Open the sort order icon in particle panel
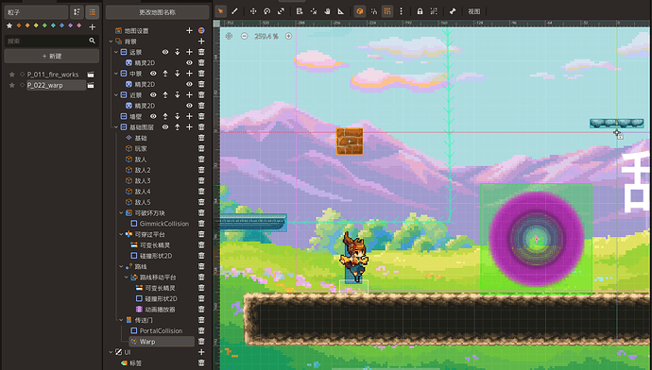 (x=77, y=12)
